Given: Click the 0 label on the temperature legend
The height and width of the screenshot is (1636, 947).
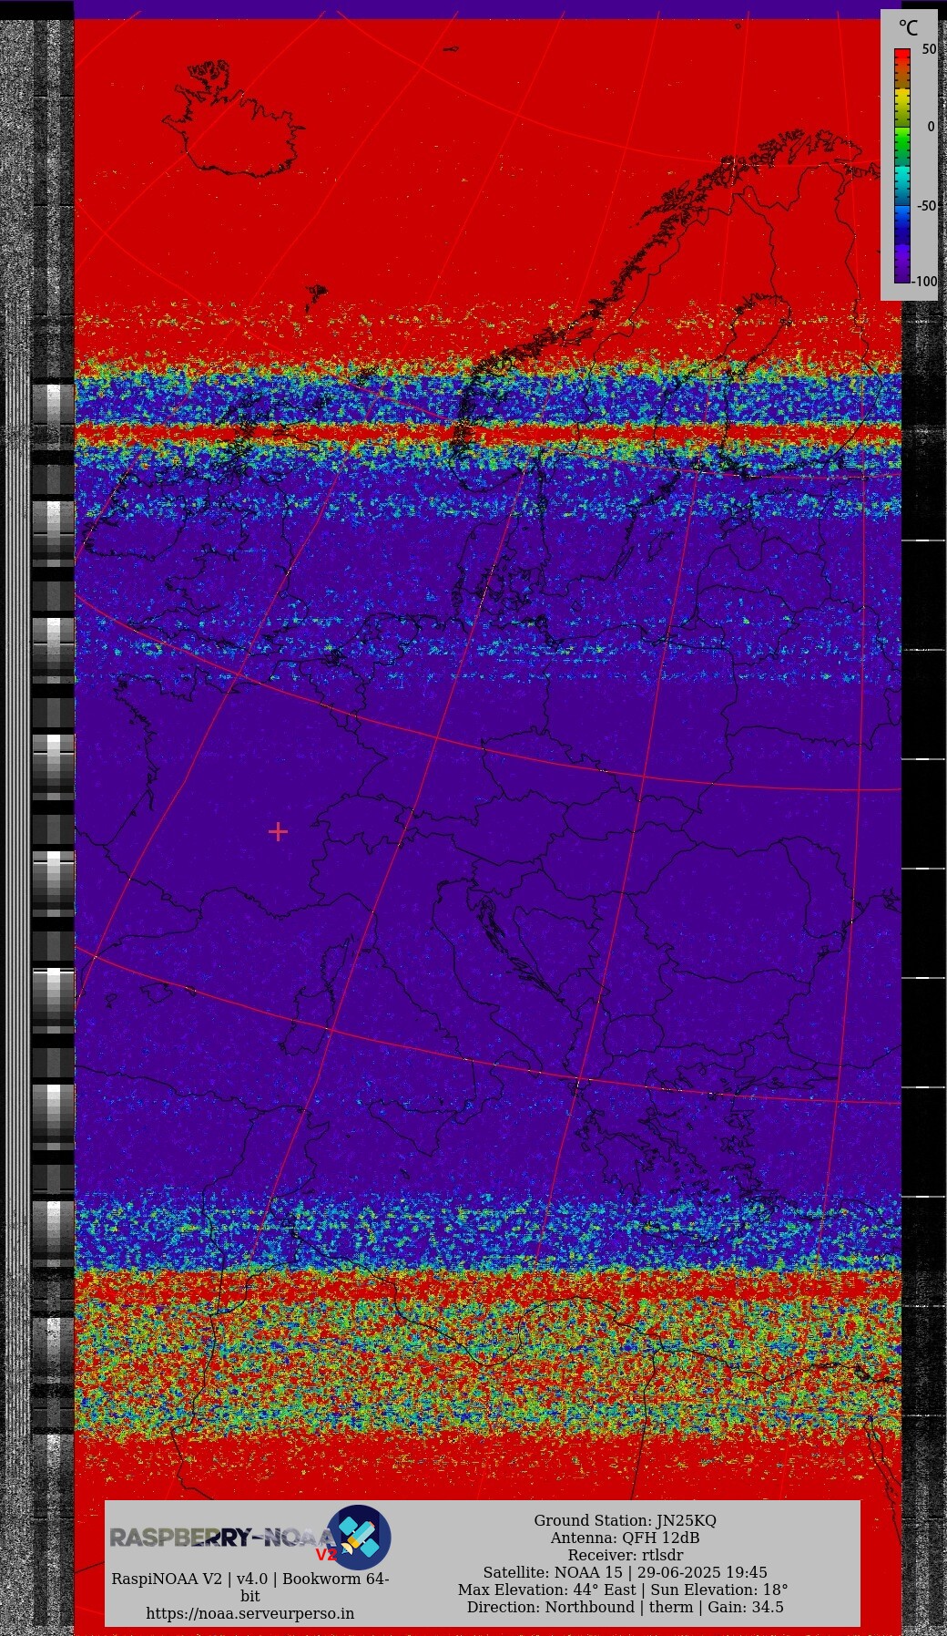Looking at the screenshot, I should [931, 127].
